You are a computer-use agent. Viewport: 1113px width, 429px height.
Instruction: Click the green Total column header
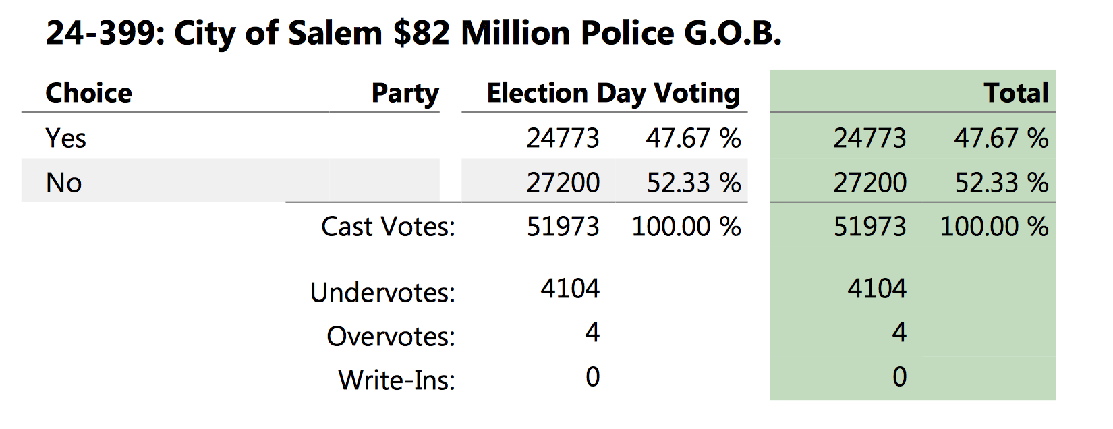click(x=1016, y=93)
